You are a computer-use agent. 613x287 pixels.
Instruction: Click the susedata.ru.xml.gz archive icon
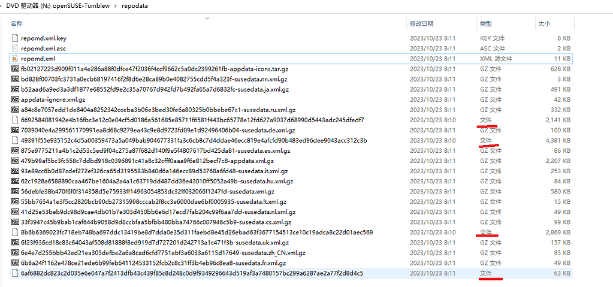pyautogui.click(x=15, y=110)
